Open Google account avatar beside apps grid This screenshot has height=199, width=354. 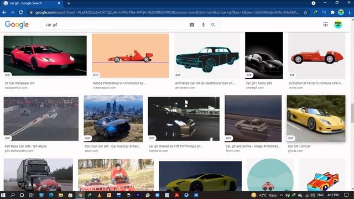click(338, 24)
